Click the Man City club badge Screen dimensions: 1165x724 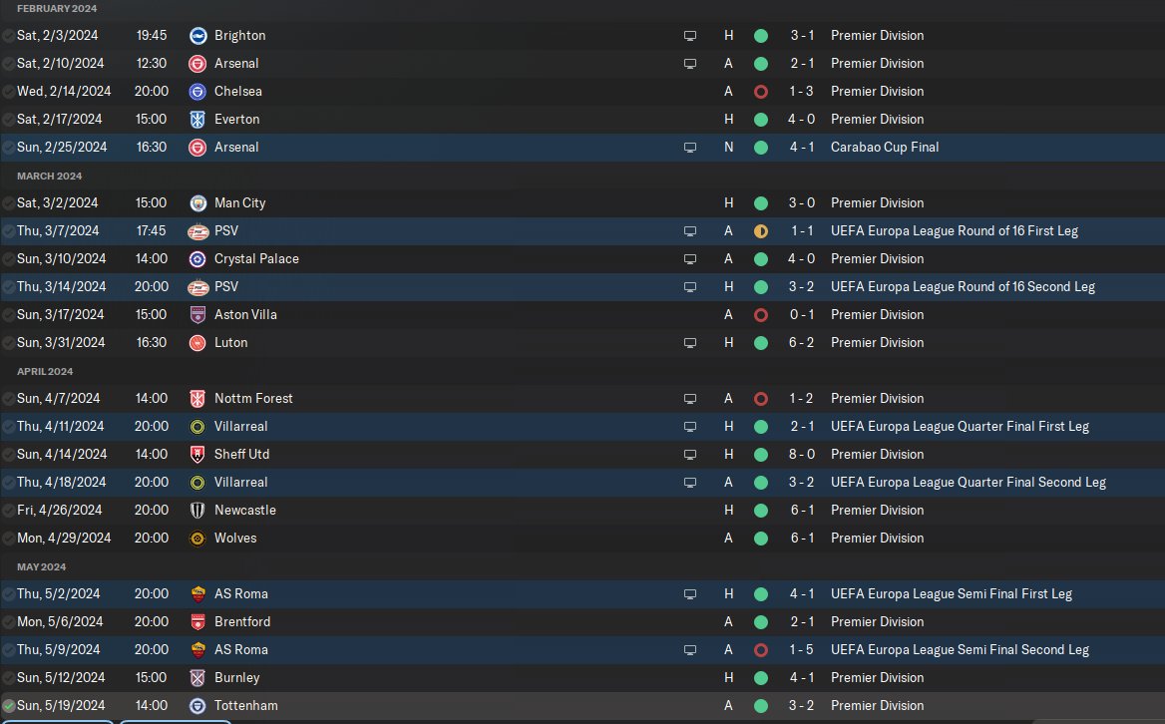[197, 202]
